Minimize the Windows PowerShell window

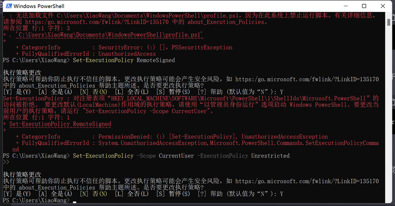pyautogui.click(x=346, y=6)
